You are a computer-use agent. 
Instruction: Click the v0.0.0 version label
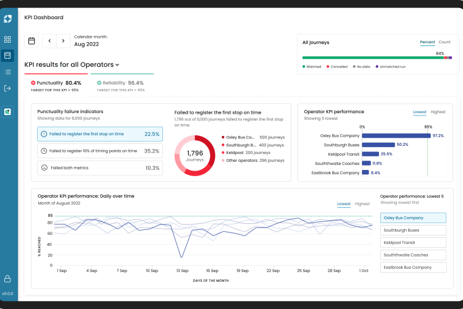click(7, 294)
